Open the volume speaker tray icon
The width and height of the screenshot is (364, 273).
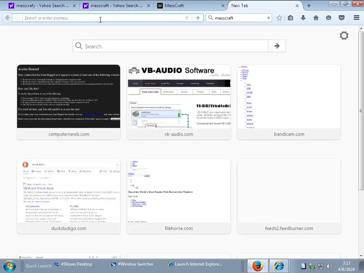[329, 266]
